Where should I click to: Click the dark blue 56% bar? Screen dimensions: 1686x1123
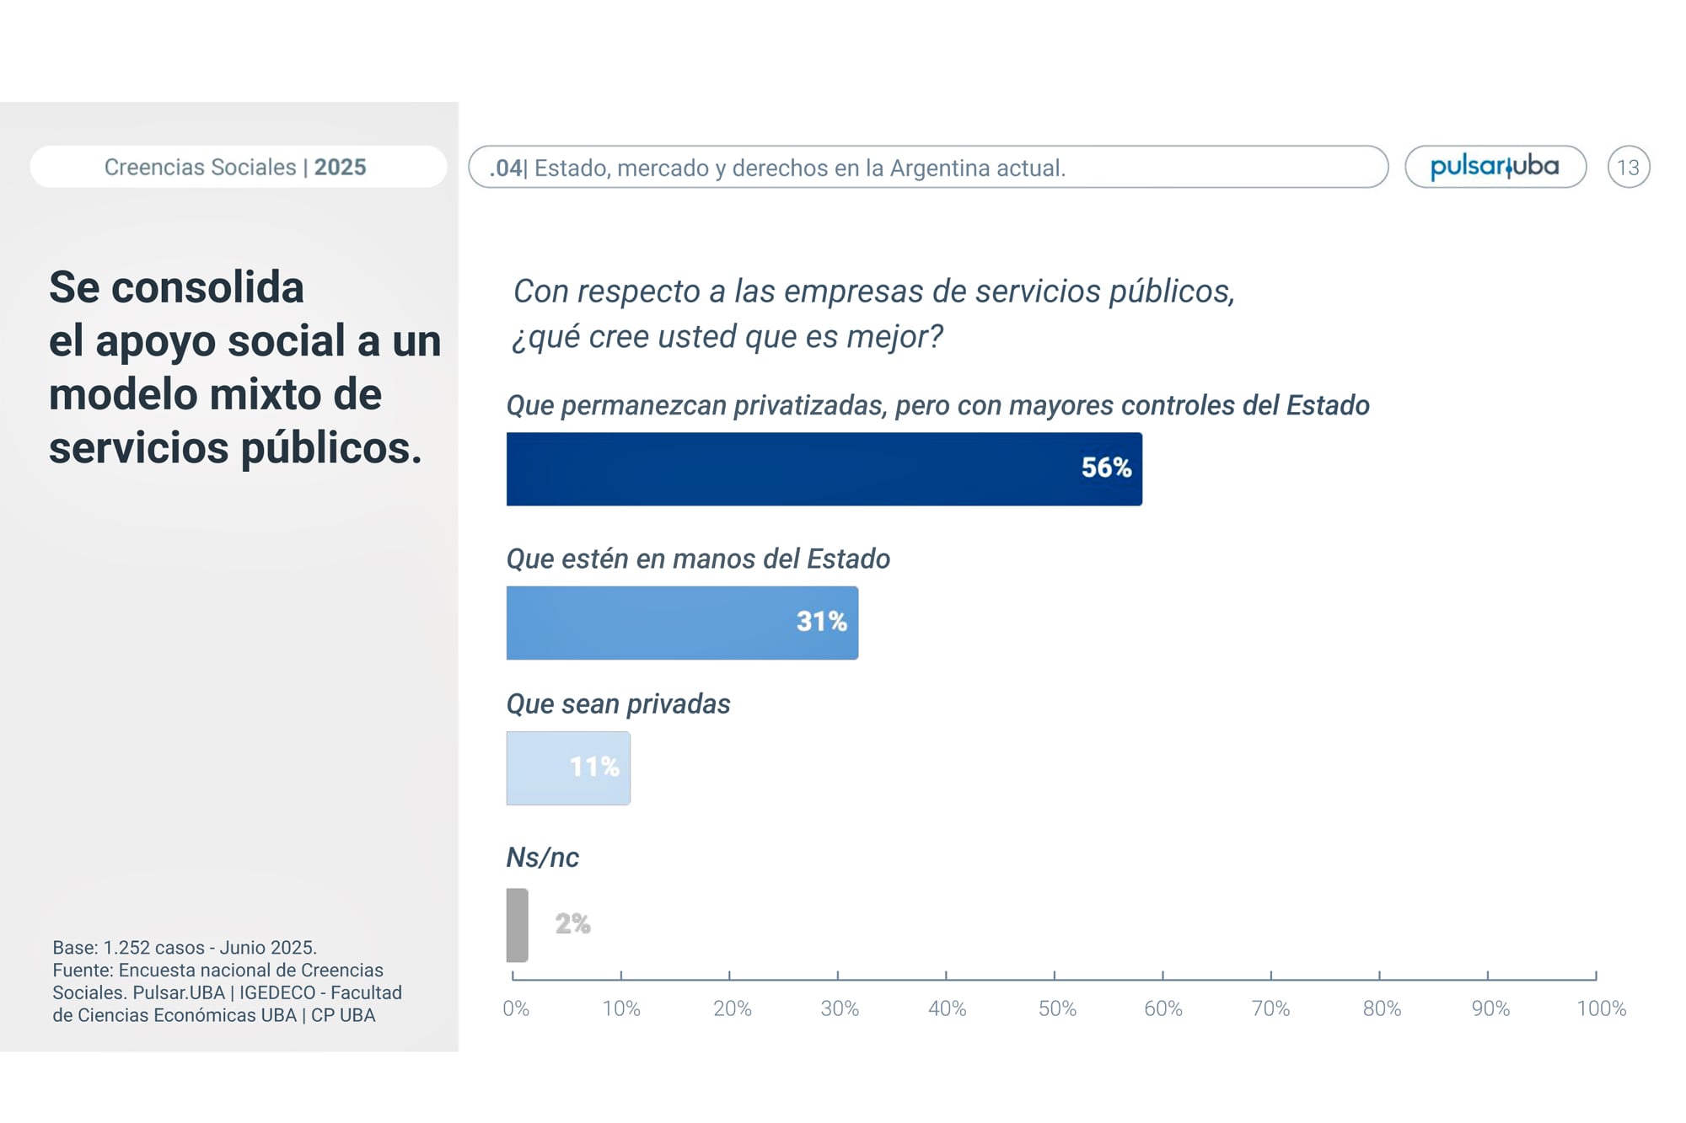click(x=823, y=469)
